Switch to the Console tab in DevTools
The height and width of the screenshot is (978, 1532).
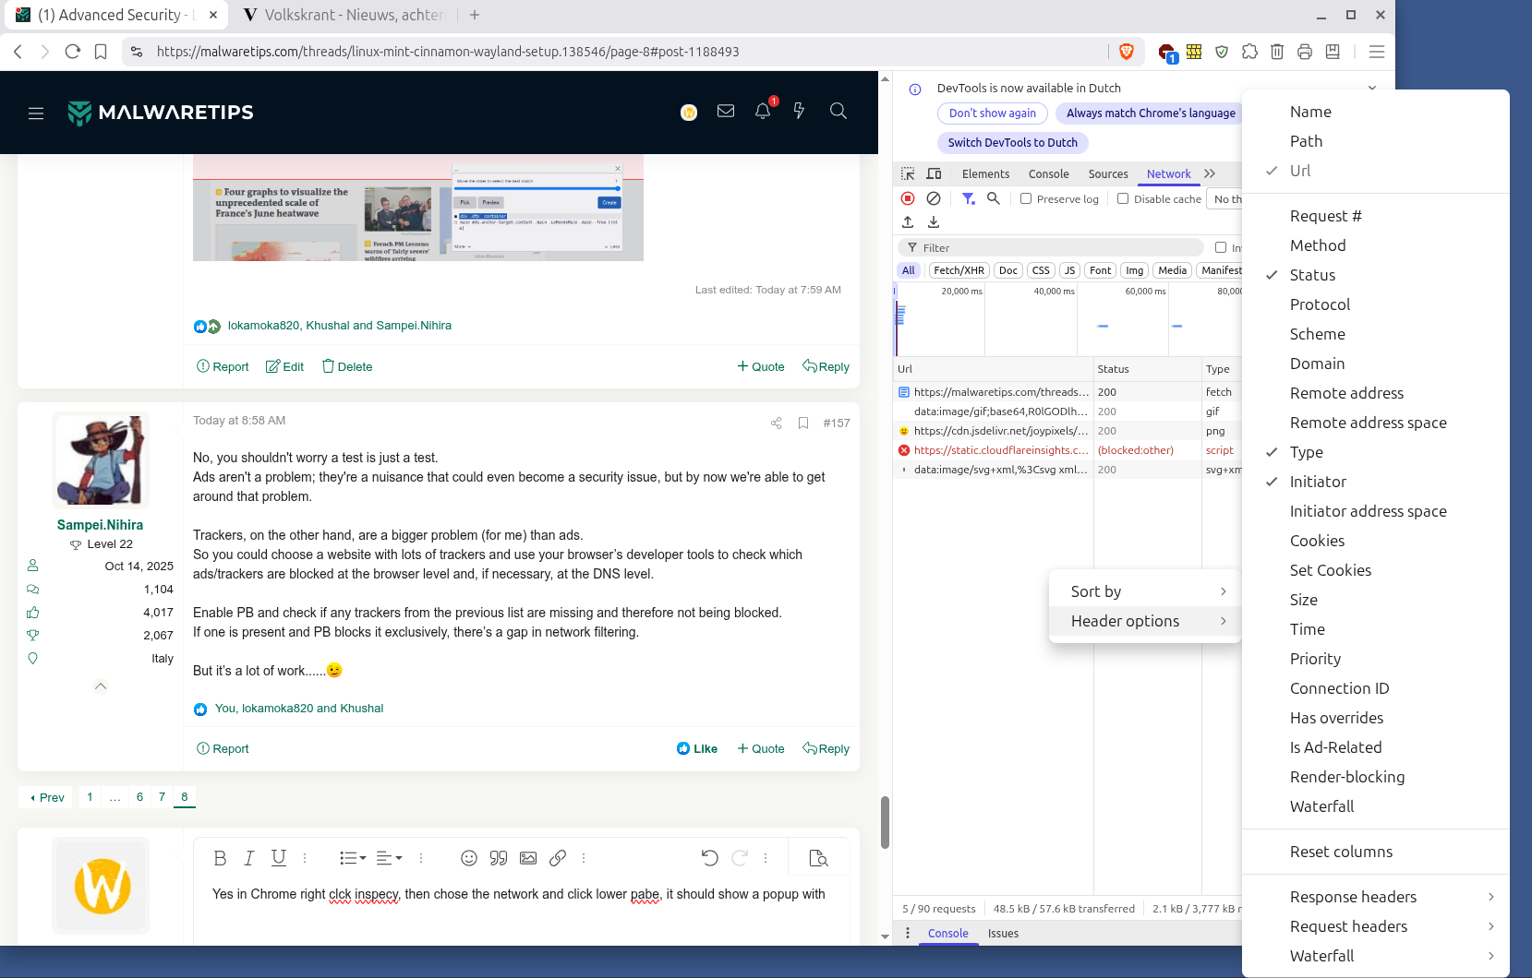[x=1048, y=173]
